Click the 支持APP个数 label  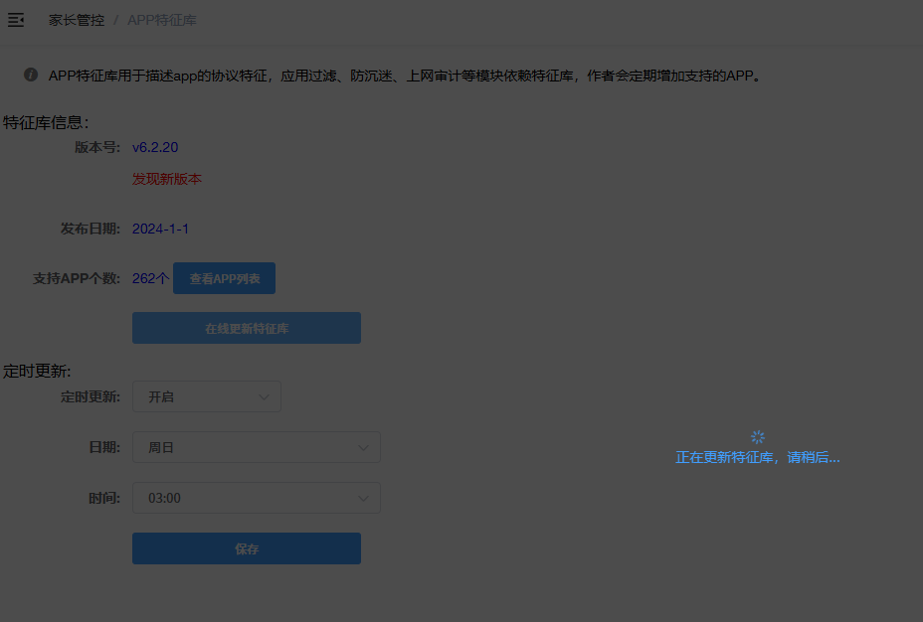77,278
